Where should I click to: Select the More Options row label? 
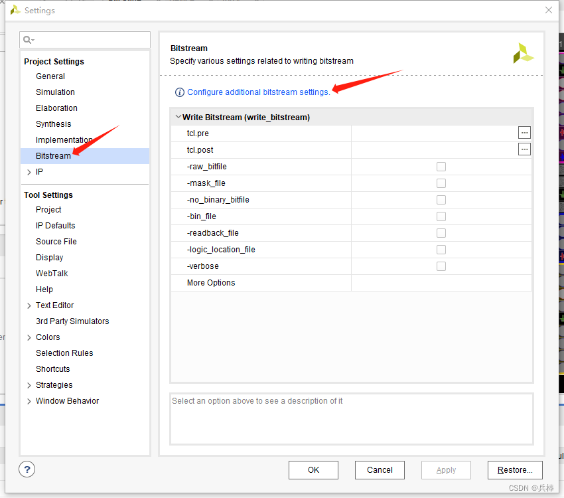tap(211, 283)
